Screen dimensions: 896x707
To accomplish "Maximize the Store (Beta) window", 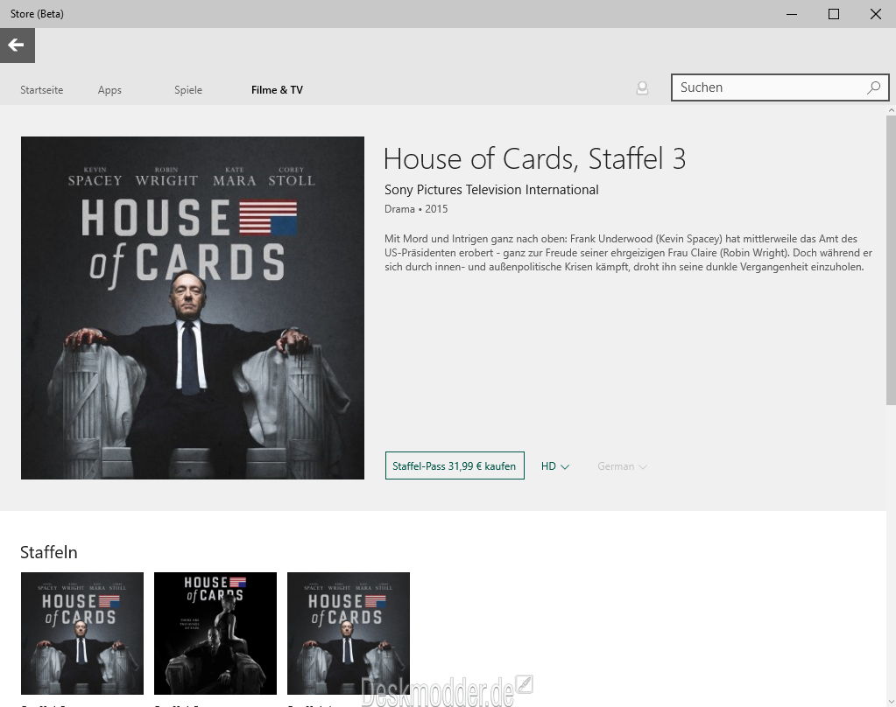I will [x=834, y=14].
